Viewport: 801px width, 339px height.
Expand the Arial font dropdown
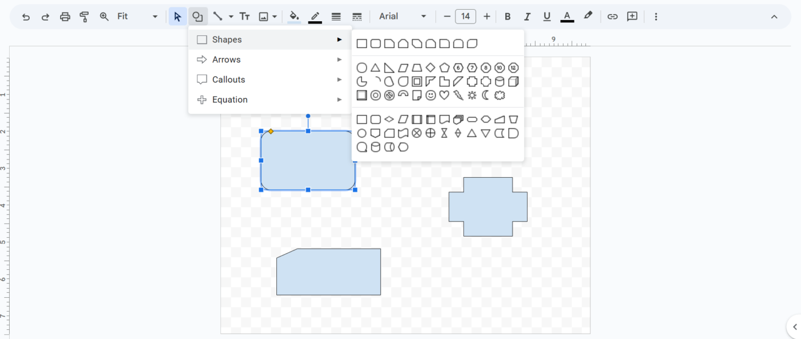[x=403, y=17]
